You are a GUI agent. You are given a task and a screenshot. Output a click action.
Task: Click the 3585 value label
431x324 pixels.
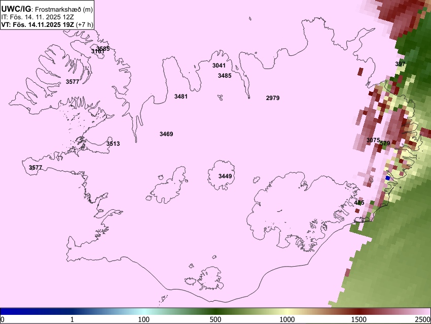[x=104, y=48]
